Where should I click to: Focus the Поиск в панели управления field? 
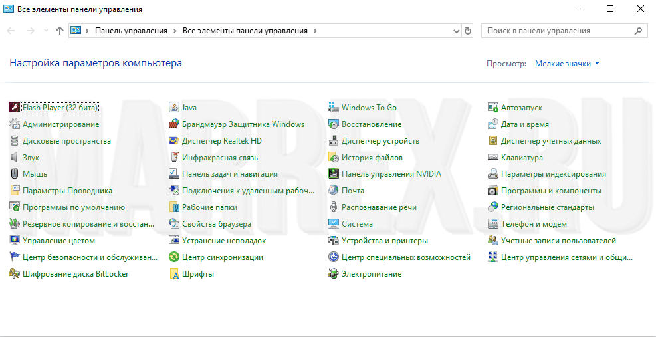(564, 31)
